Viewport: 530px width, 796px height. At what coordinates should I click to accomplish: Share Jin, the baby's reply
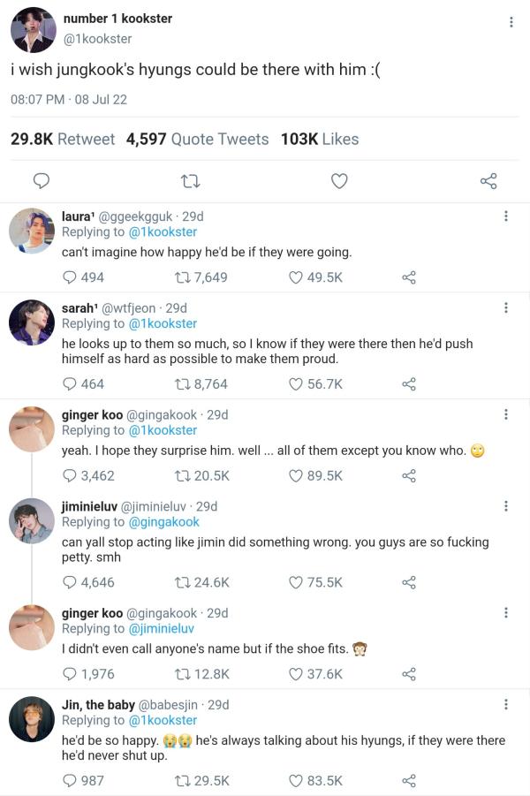coord(408,780)
